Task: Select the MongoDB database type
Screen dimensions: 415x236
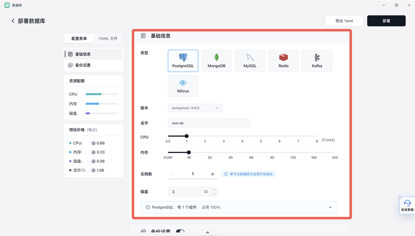Action: tap(217, 61)
